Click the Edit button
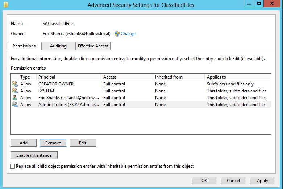The image size is (283, 189). 83,143
